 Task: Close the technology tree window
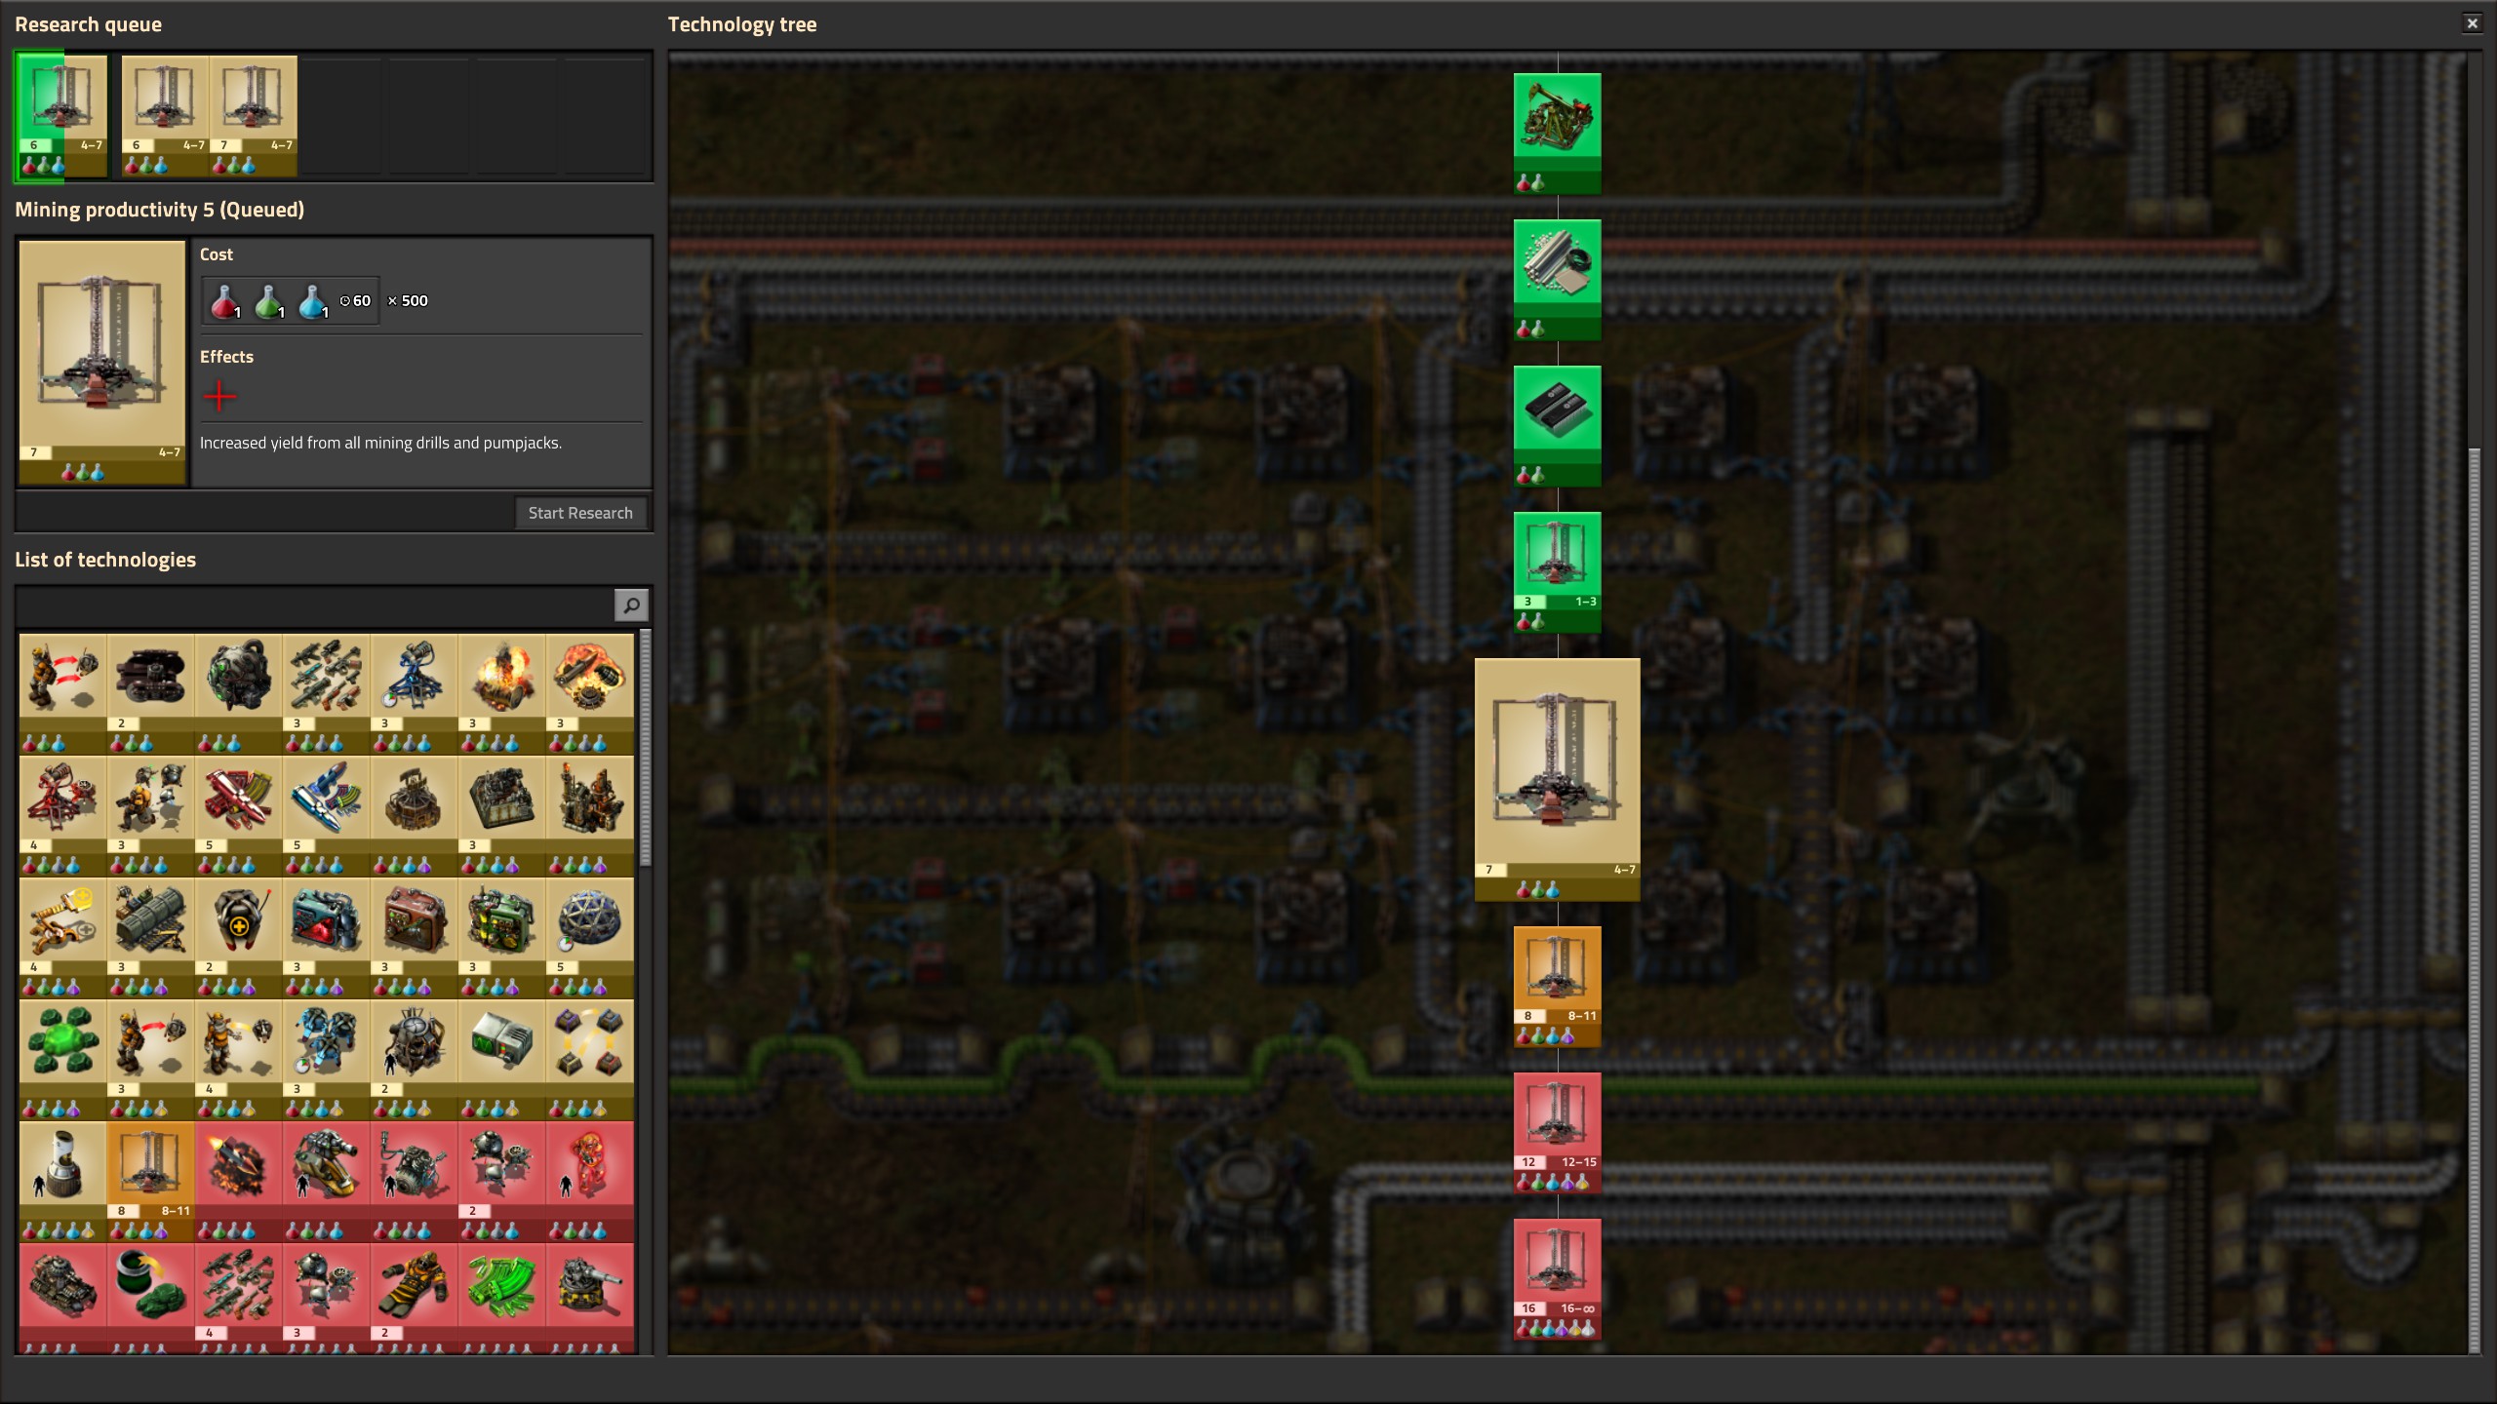(2472, 23)
